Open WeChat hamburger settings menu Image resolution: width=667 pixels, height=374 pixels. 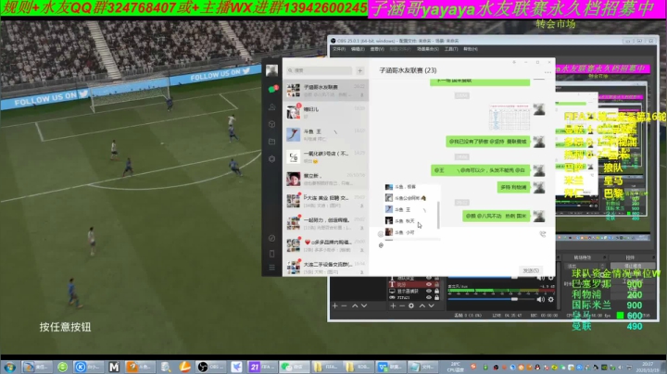(x=272, y=268)
